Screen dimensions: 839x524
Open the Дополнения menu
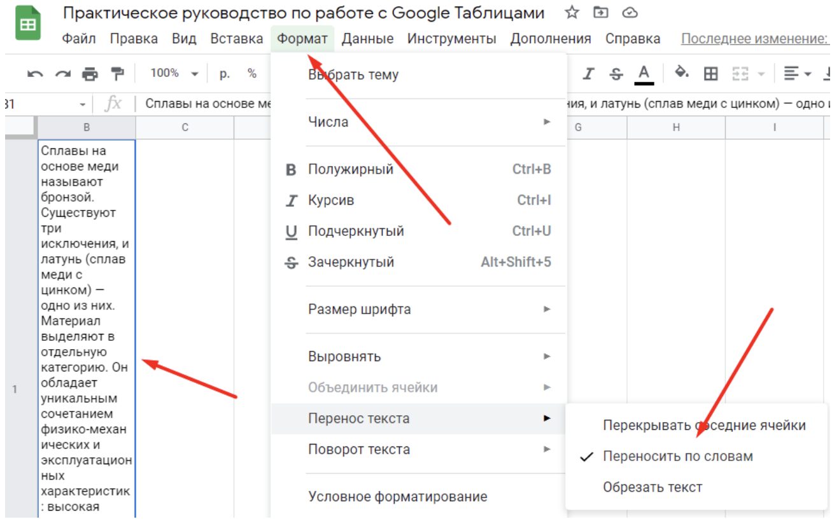[551, 39]
